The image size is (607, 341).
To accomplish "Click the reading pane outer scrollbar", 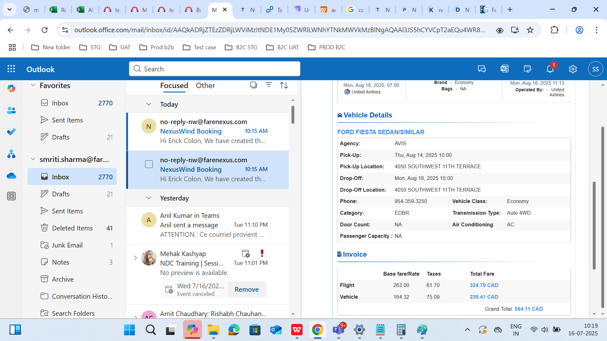I will coord(603,217).
